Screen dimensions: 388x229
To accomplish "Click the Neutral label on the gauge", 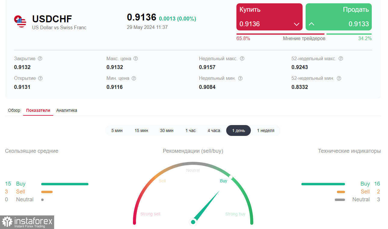I will pyautogui.click(x=193, y=170).
